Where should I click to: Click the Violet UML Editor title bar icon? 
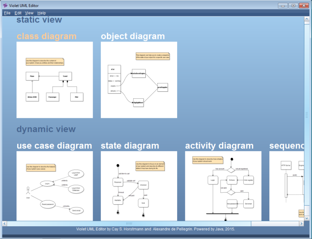coord(5,5)
